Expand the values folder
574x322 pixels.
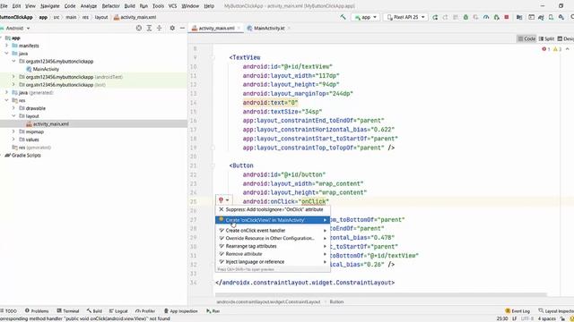tap(13, 140)
